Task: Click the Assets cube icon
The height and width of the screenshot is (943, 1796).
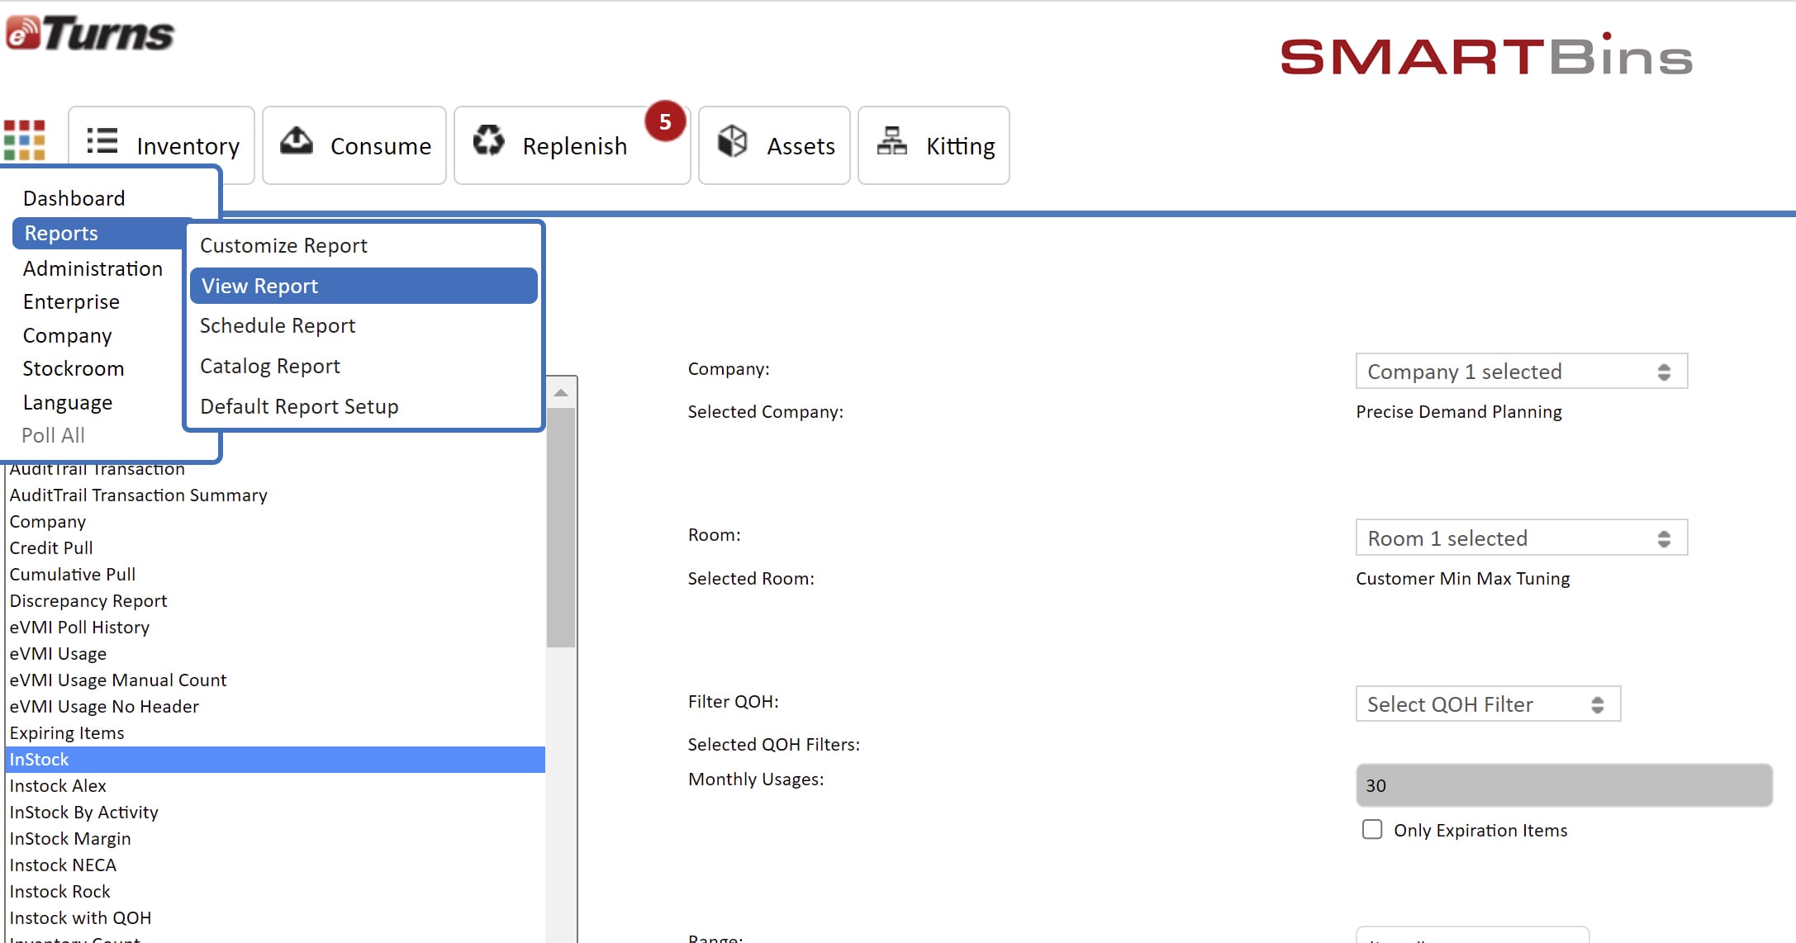Action: [732, 141]
